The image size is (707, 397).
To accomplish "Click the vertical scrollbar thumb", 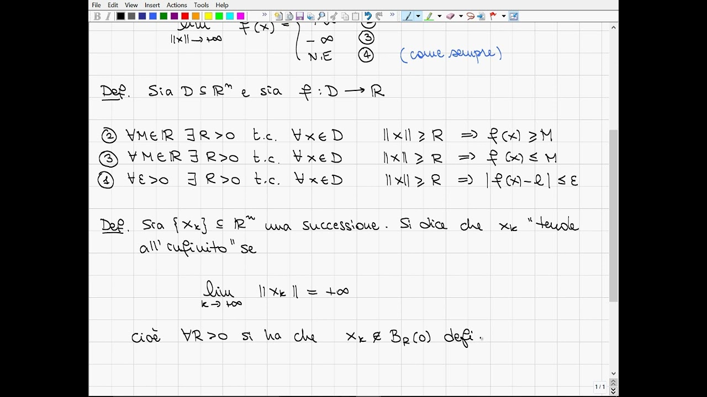I will pos(614,216).
